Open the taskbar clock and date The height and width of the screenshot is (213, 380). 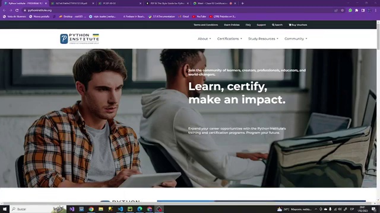point(363,209)
